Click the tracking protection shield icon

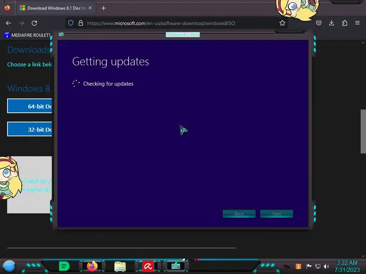[x=71, y=23]
